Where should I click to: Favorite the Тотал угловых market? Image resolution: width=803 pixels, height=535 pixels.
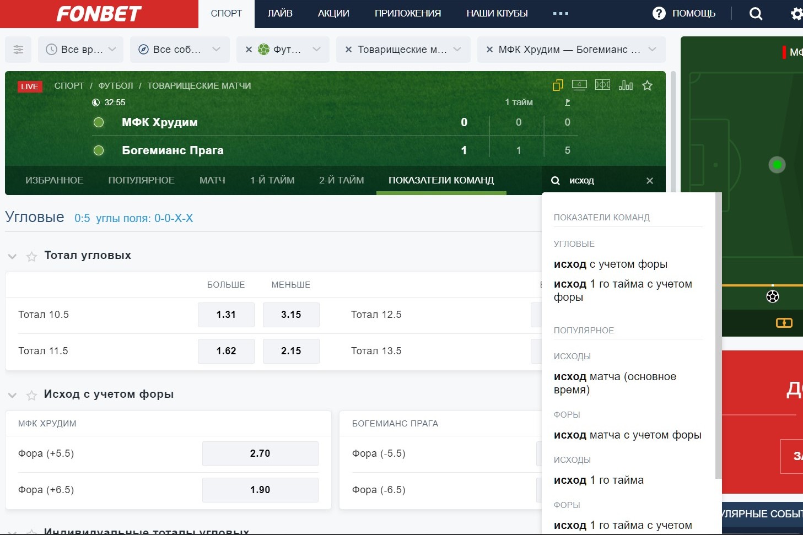[32, 256]
